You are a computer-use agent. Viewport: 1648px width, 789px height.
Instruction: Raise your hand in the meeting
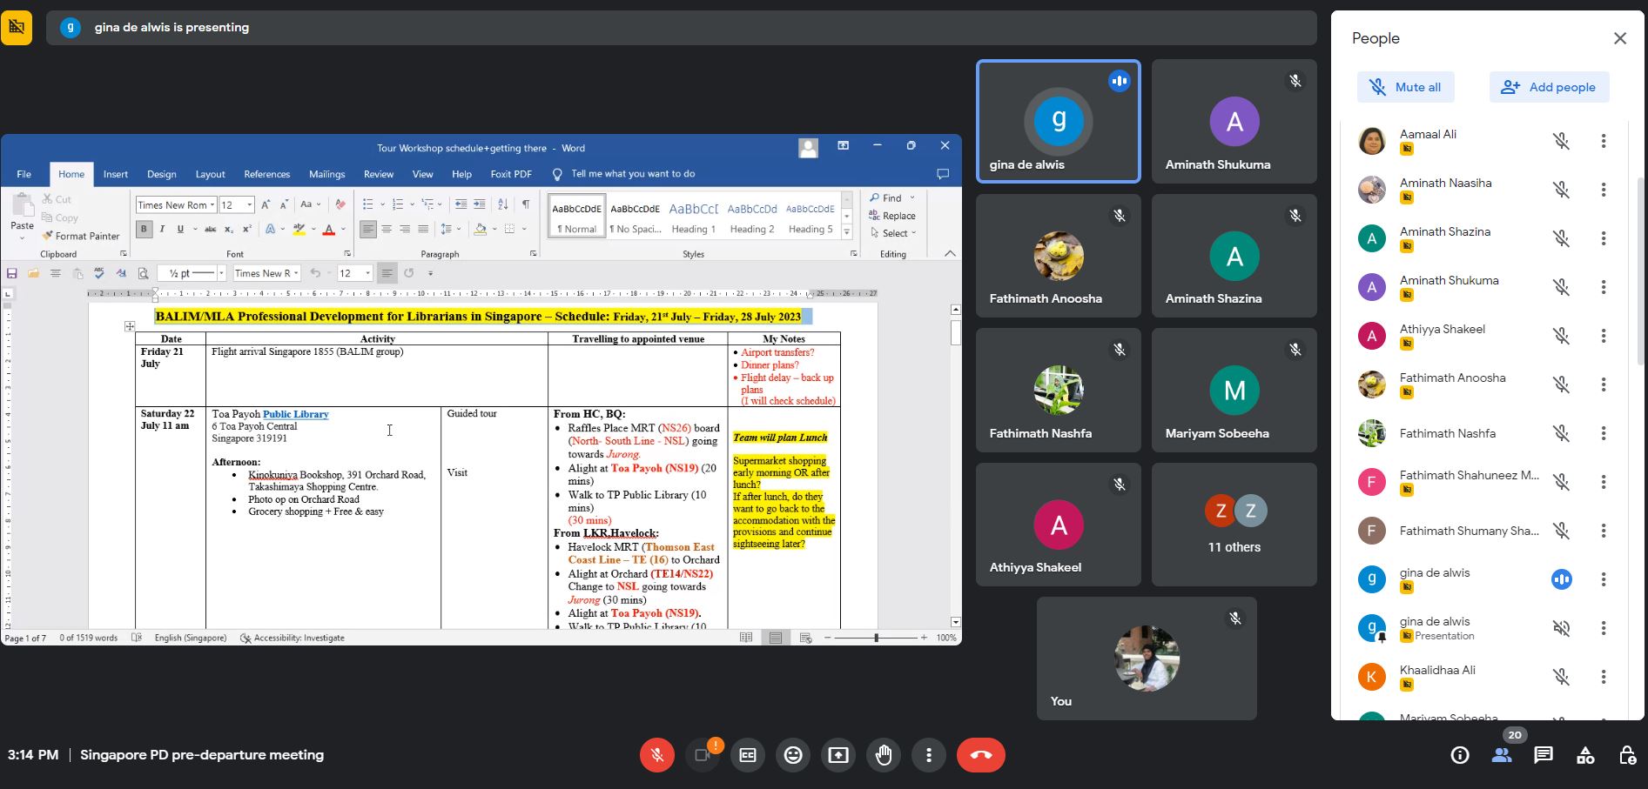click(884, 755)
